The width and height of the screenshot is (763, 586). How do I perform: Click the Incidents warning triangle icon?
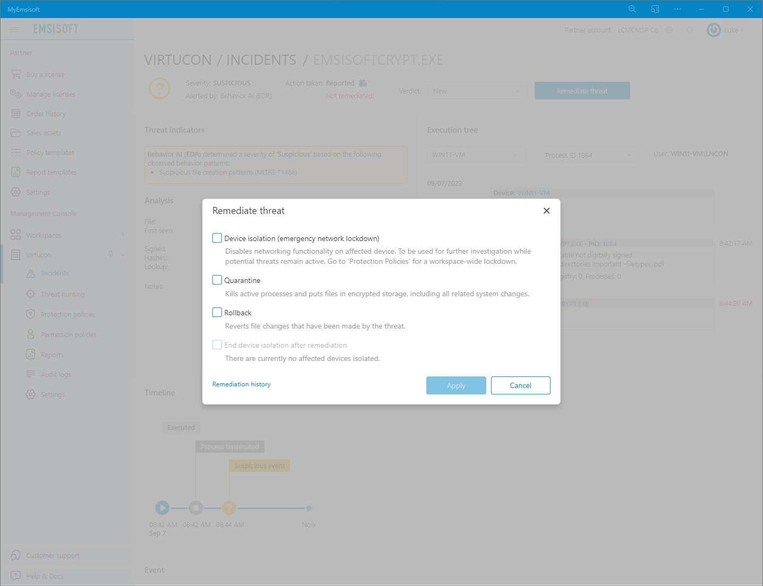(x=31, y=273)
